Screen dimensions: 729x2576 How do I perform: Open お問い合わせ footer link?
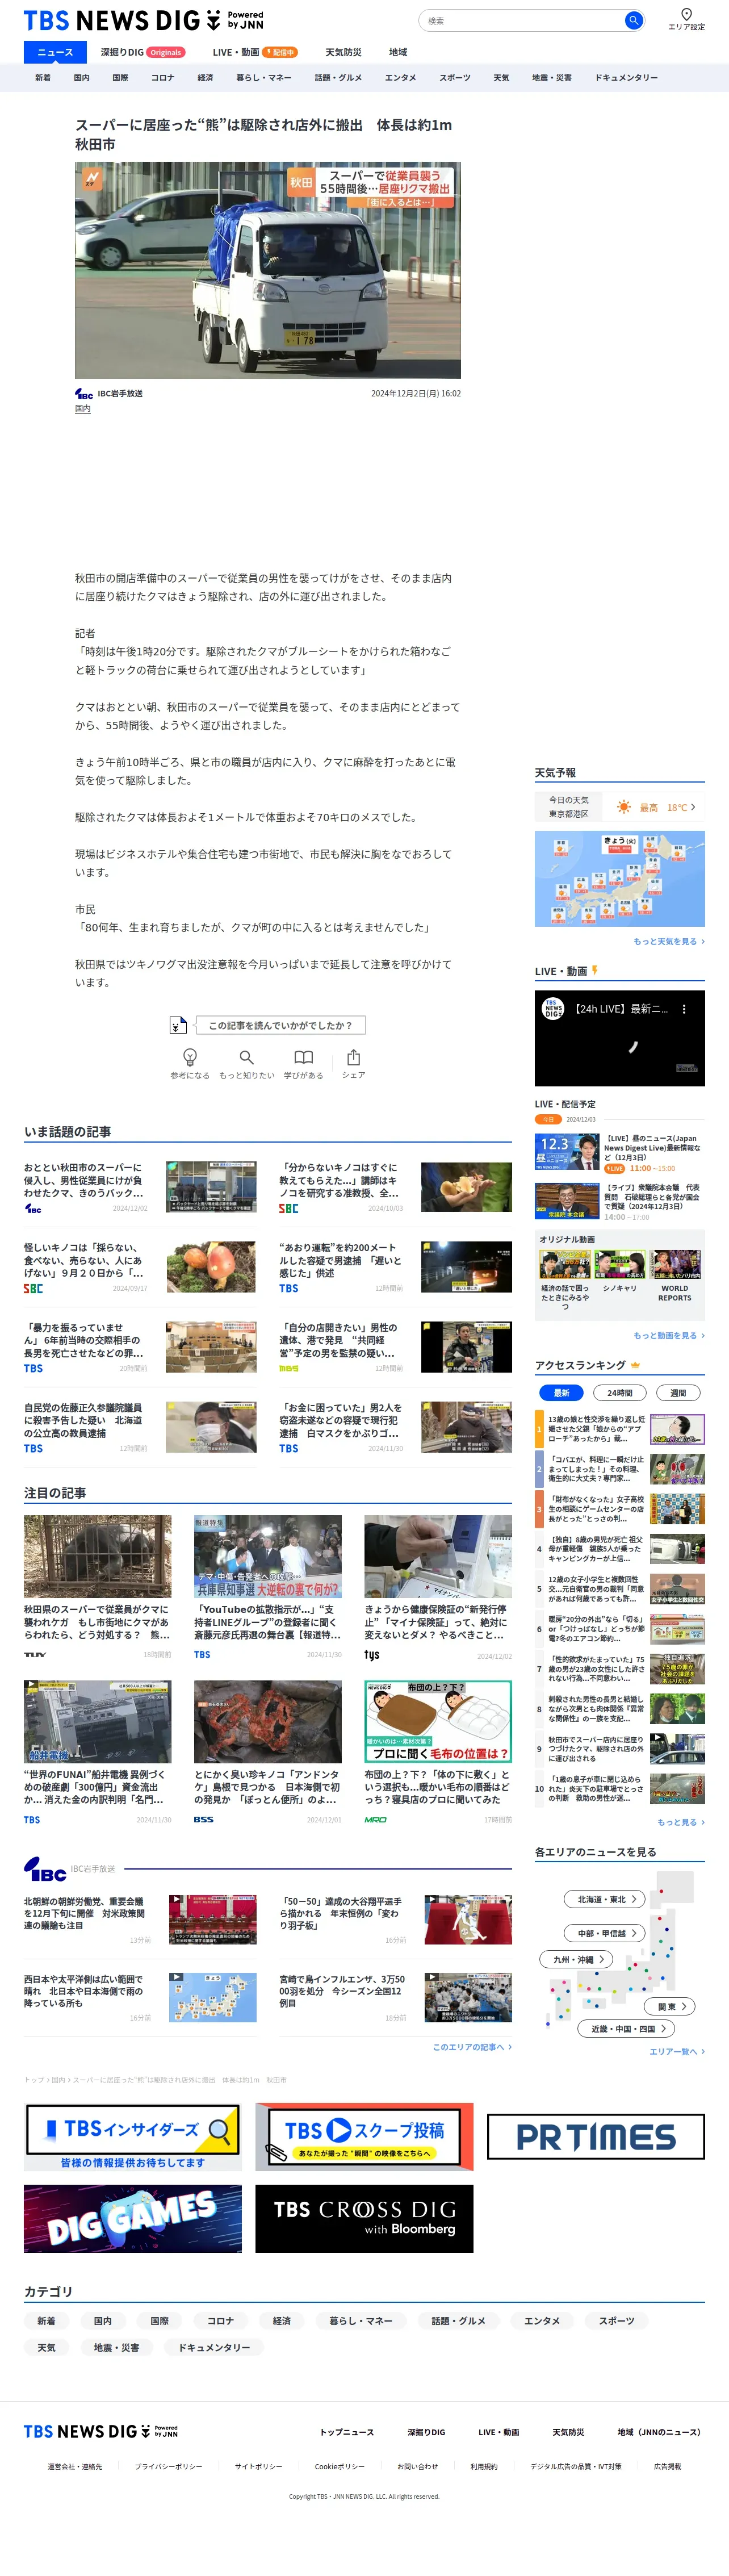coord(418,2466)
